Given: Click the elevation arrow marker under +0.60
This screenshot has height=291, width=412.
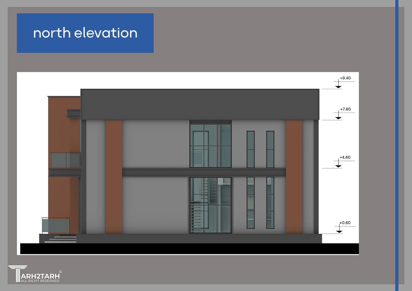Looking at the screenshot, I should (x=339, y=229).
